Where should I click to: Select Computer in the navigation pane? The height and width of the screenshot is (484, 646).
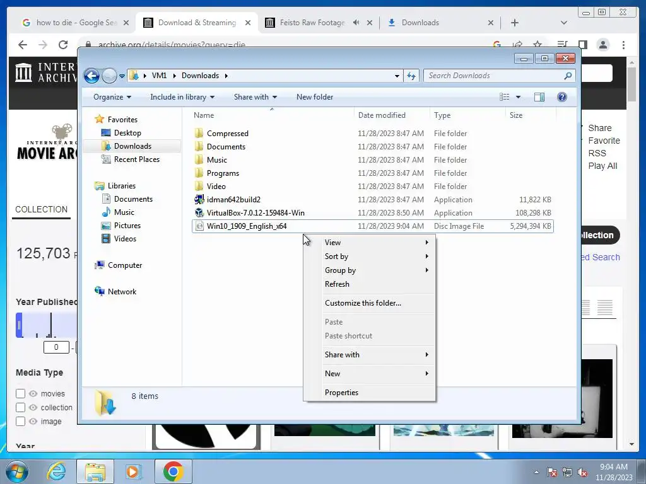coord(125,265)
